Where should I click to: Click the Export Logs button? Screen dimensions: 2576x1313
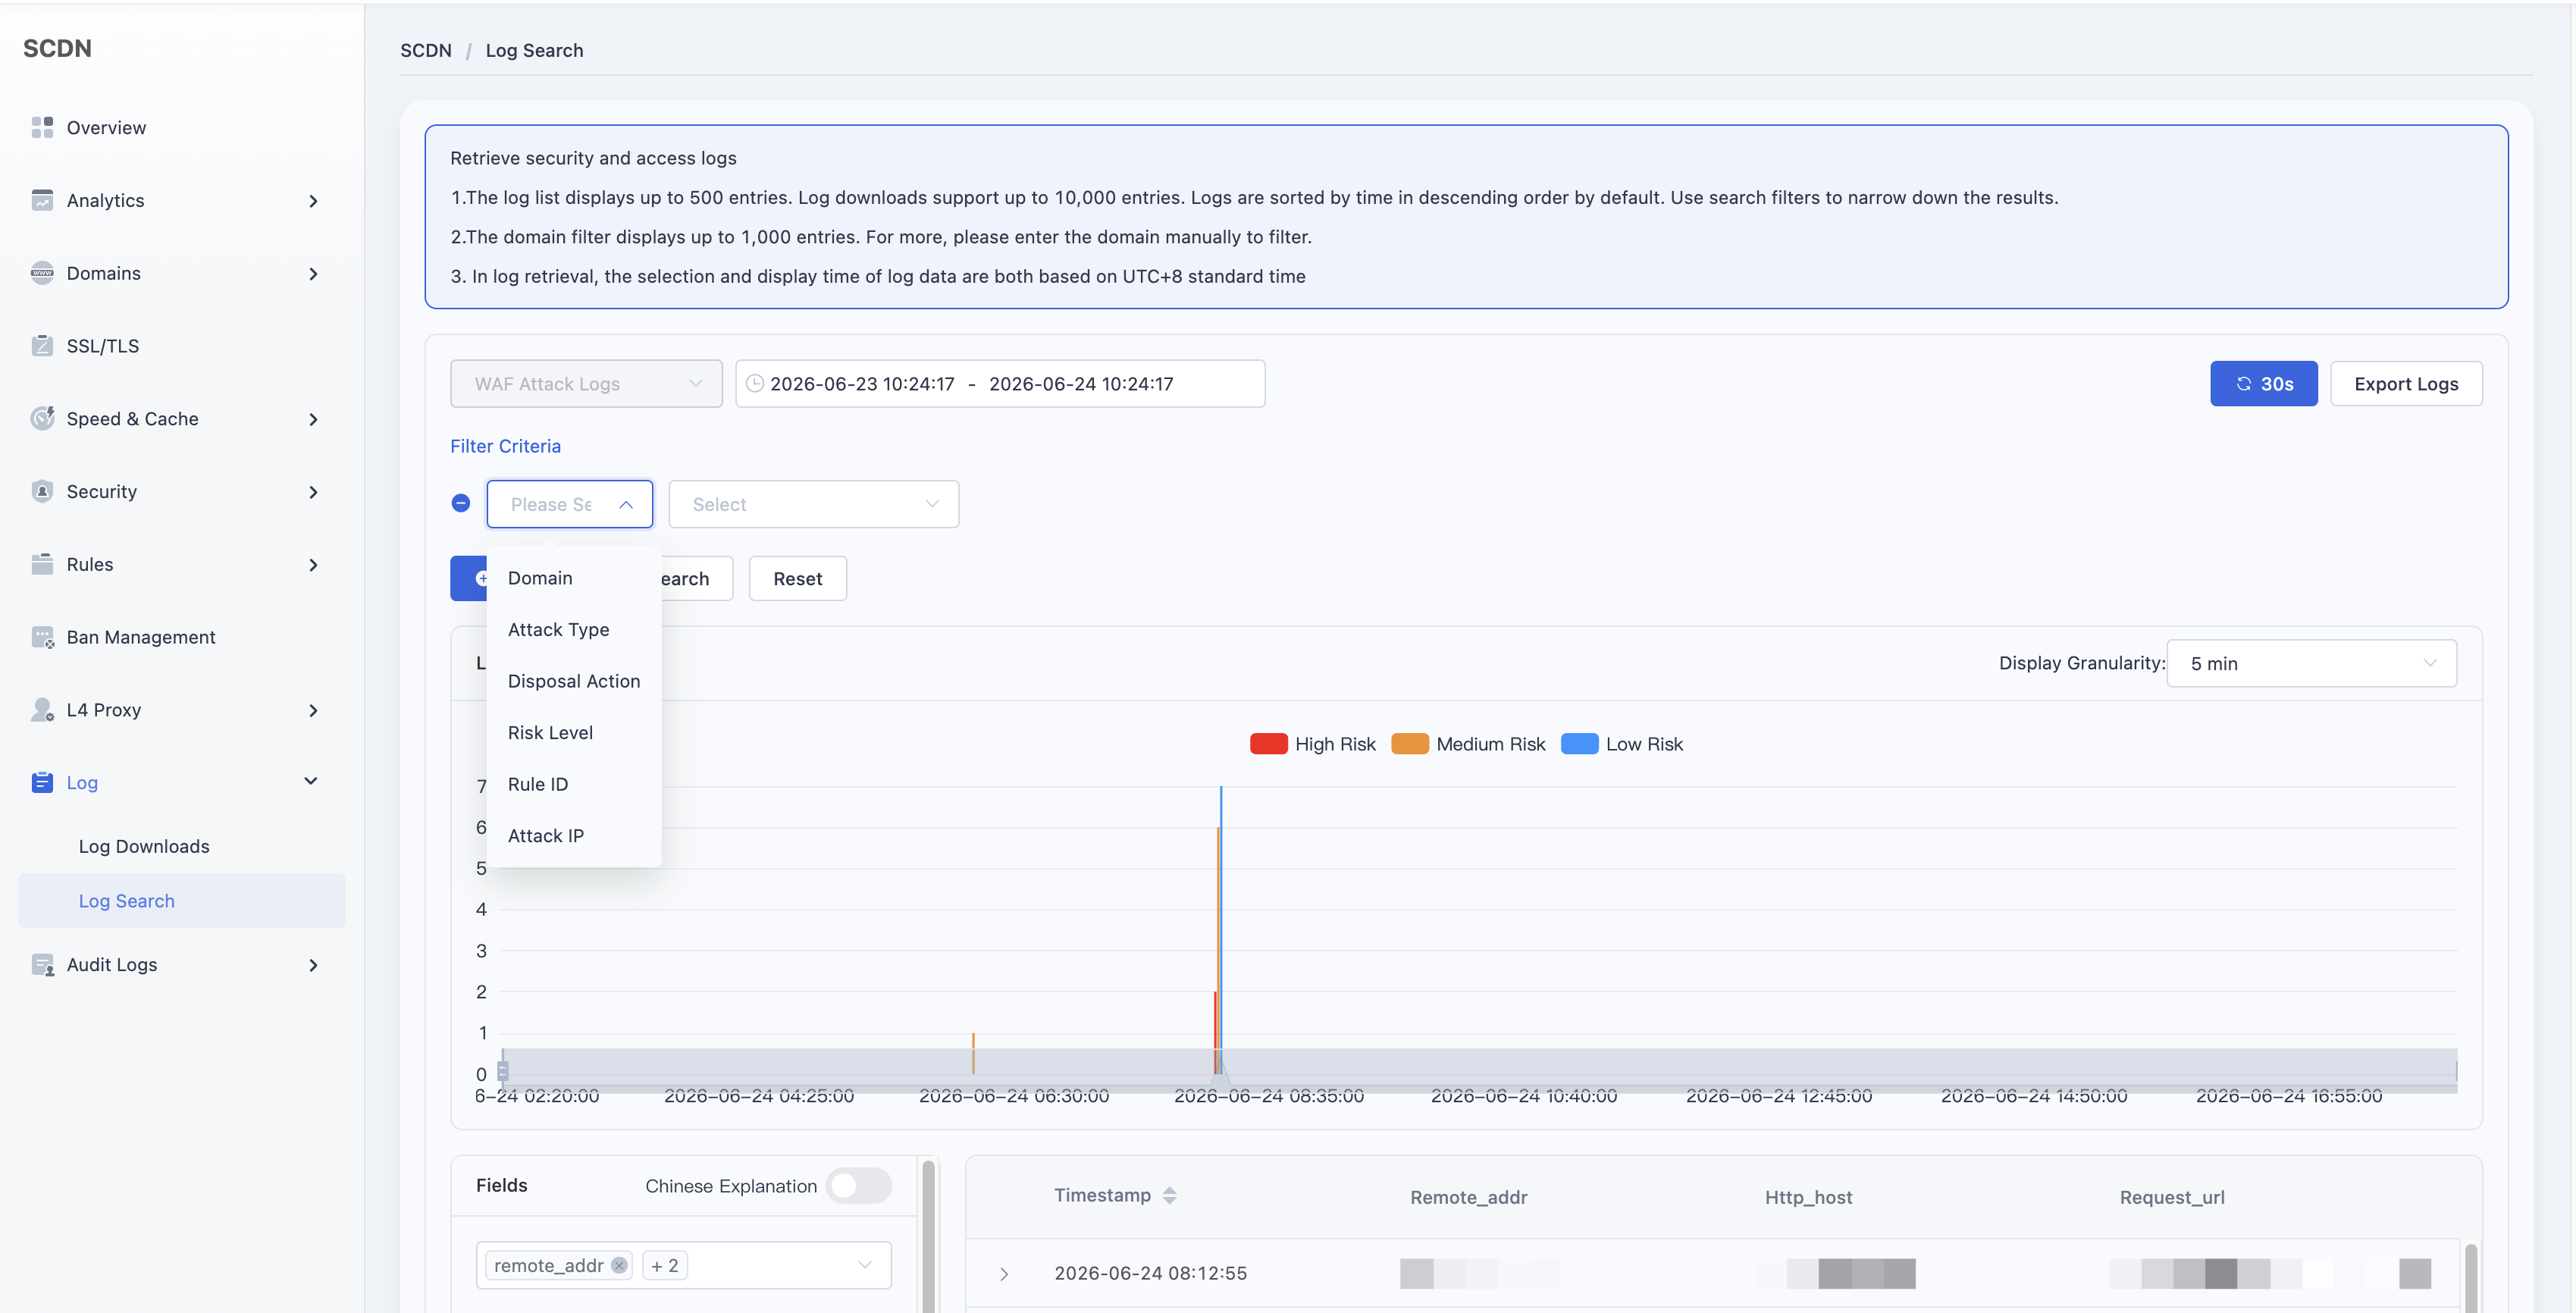tap(2405, 383)
